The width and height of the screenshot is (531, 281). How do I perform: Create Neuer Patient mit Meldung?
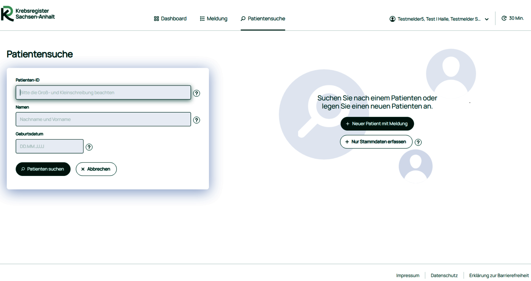377,124
